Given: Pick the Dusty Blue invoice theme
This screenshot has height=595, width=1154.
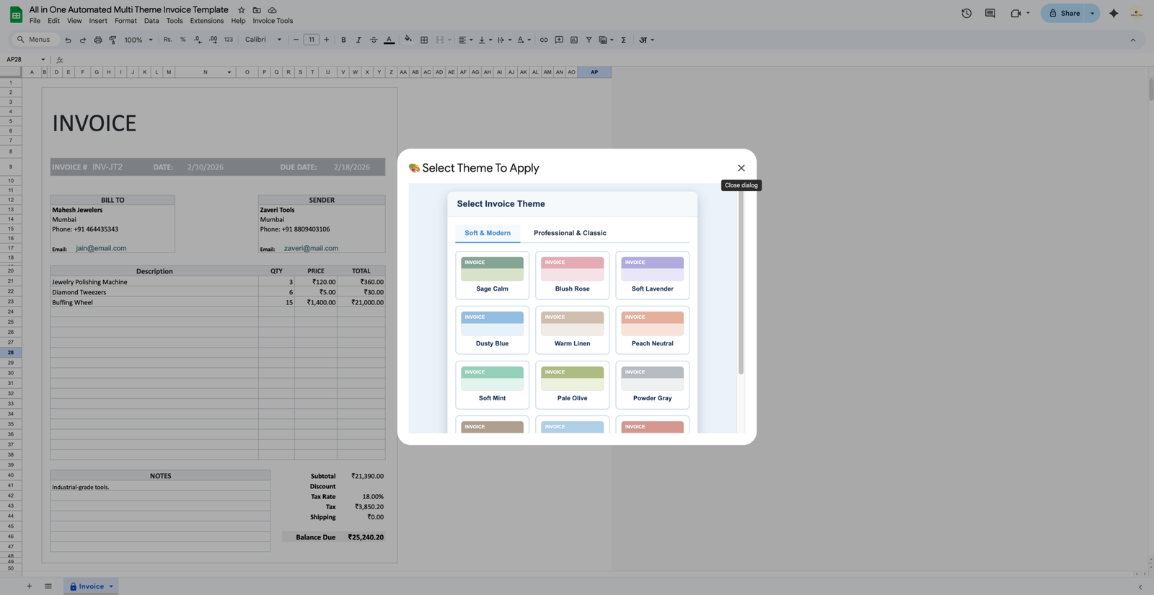Looking at the screenshot, I should click(x=492, y=330).
